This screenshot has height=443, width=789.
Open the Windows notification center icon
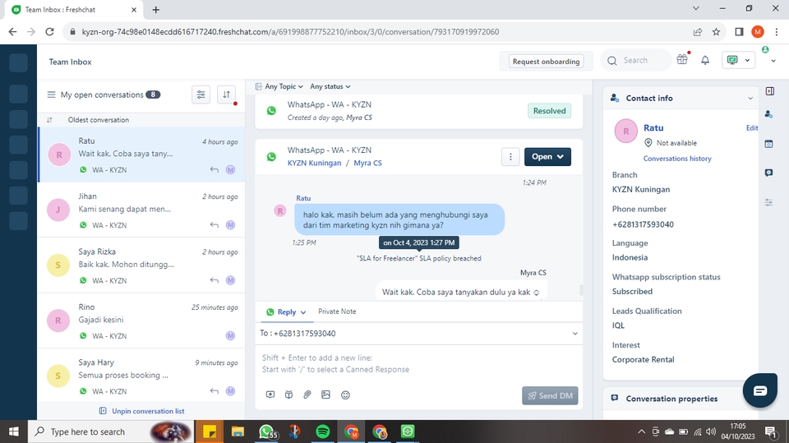coord(770,431)
